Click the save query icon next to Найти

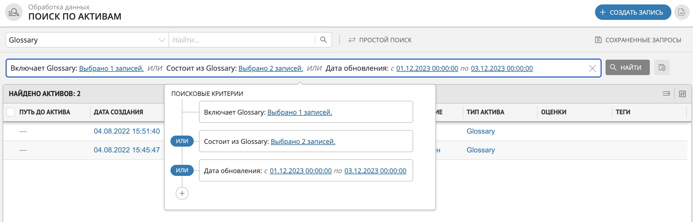click(662, 67)
